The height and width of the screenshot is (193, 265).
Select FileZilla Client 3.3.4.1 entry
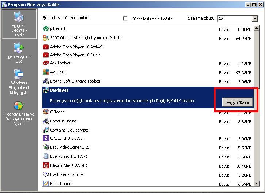point(148,166)
